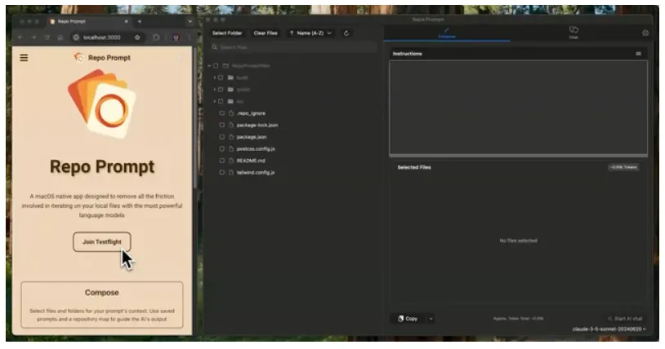
Task: Collapse the root repository folder
Action: [209, 66]
